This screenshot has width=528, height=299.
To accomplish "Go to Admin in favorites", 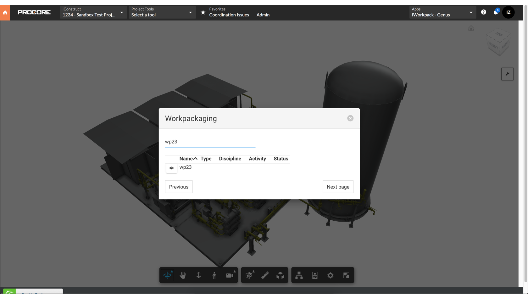I will coord(263,15).
